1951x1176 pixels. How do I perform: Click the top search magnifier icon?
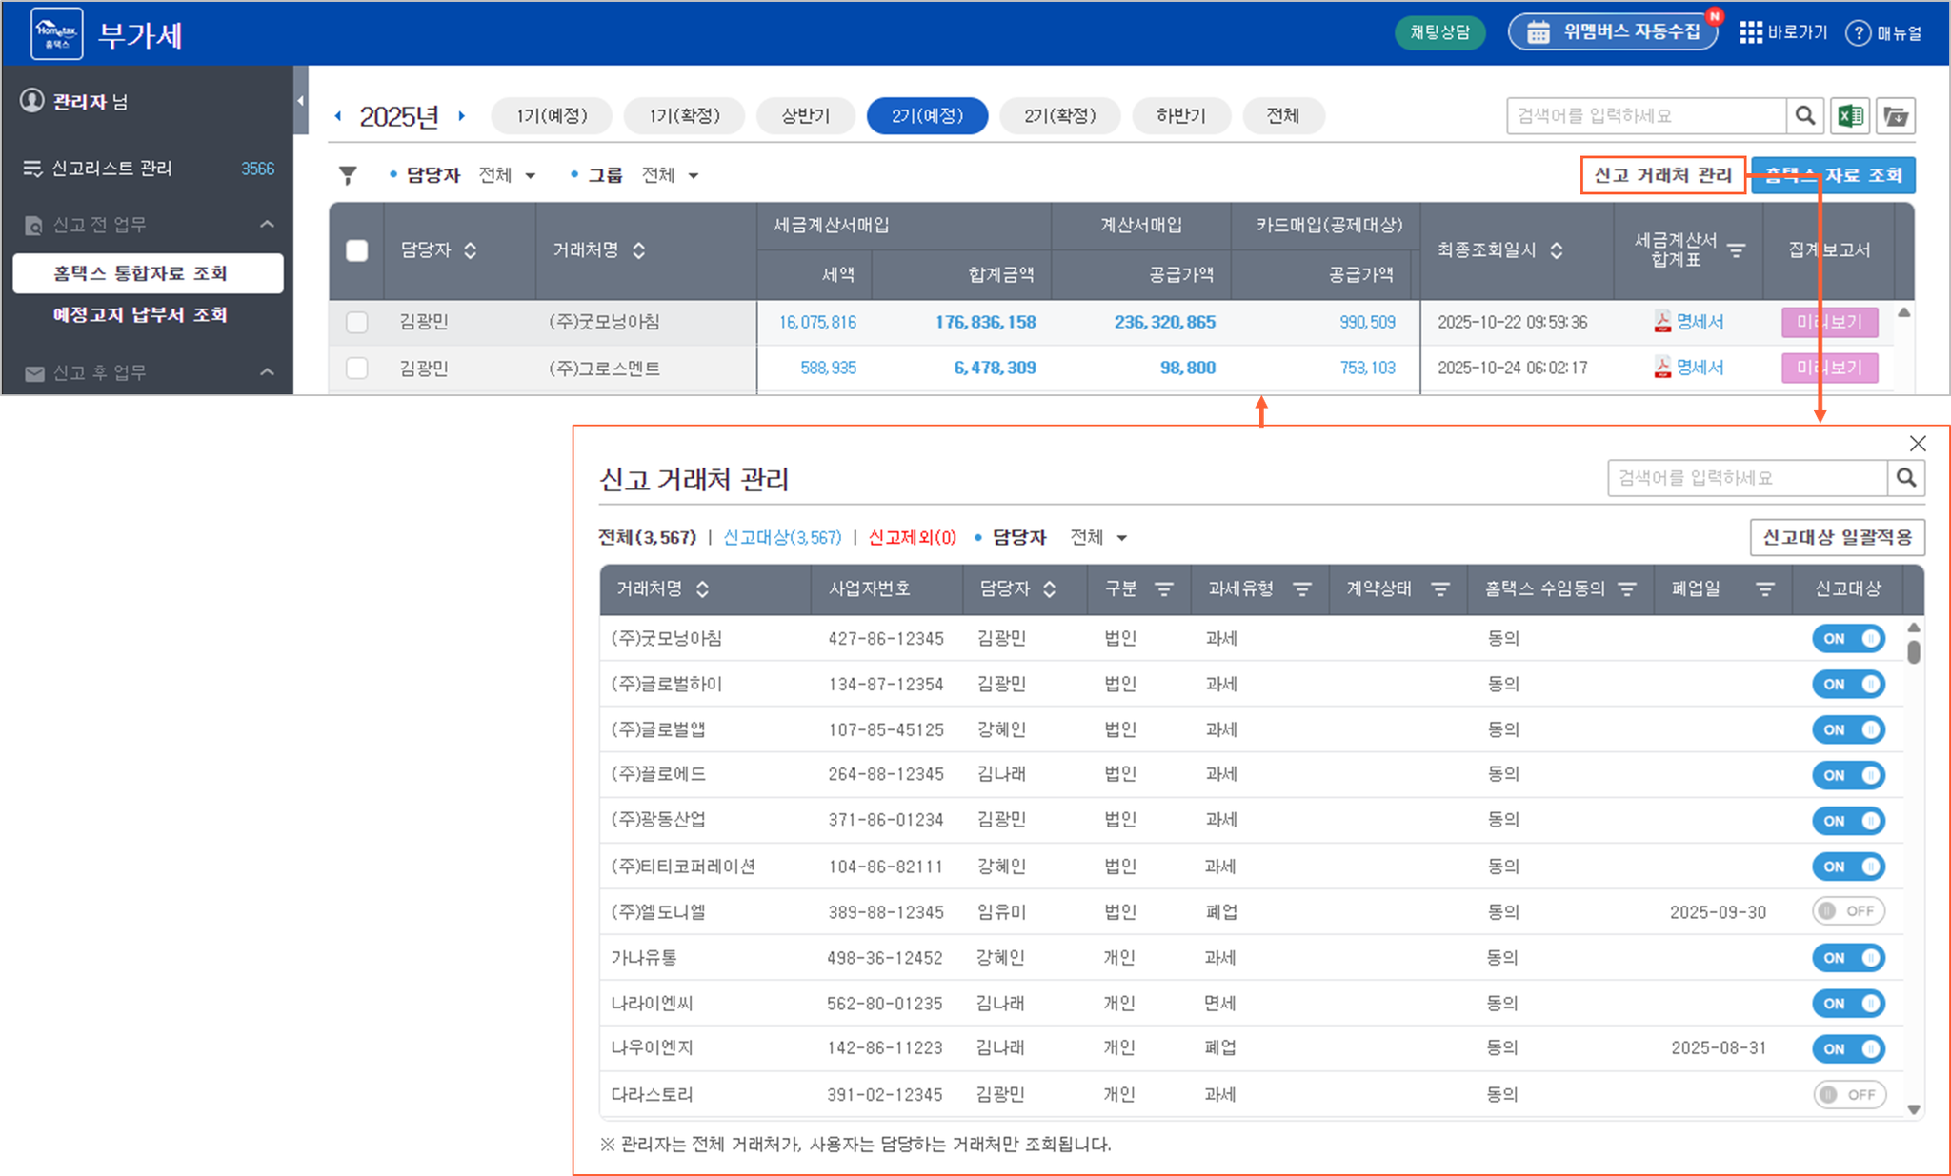click(1804, 116)
